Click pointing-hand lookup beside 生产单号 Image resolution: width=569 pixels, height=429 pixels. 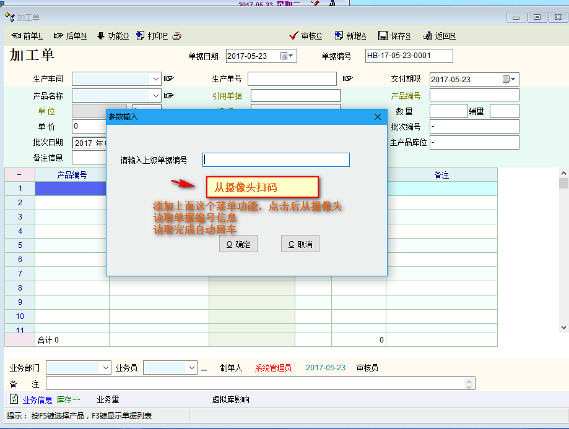coord(347,79)
